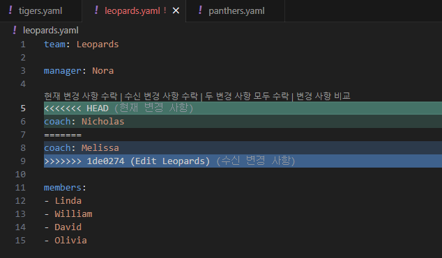Open the leopards.yaml breadcrumb entry

click(51, 31)
